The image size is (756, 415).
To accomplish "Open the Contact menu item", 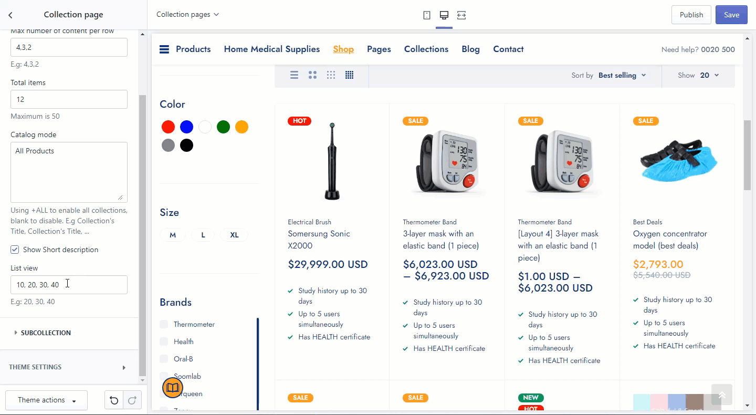I will pyautogui.click(x=508, y=49).
